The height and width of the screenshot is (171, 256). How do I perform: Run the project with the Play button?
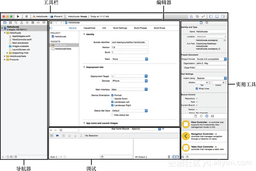(x=18, y=16)
